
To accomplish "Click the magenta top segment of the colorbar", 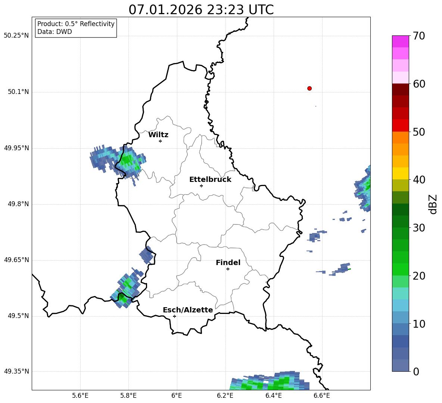I will pyautogui.click(x=400, y=41).
